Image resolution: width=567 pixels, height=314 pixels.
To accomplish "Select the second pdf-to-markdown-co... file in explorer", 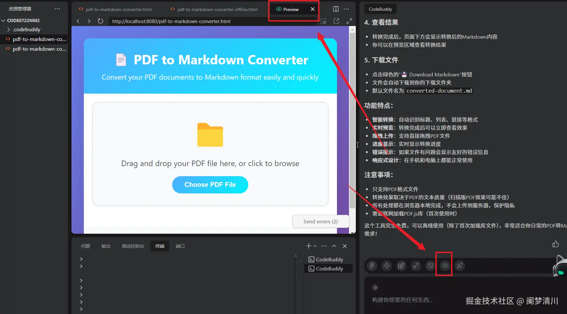I will [34, 49].
